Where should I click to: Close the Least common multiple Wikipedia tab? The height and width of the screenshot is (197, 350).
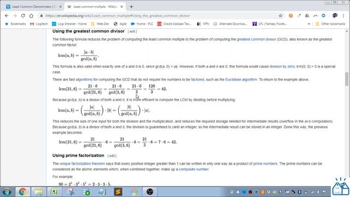[121, 7]
